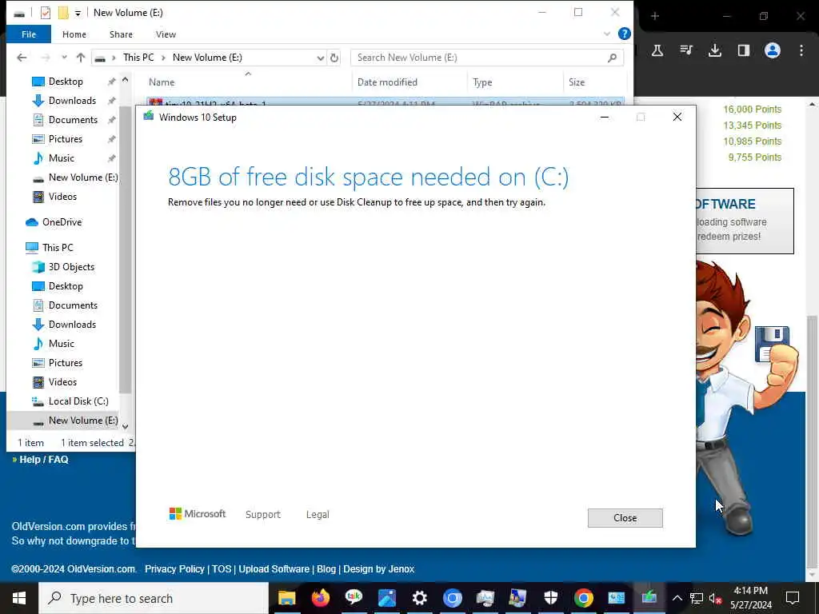Open network icon in system tray
Image resolution: width=819 pixels, height=614 pixels.
click(x=697, y=598)
